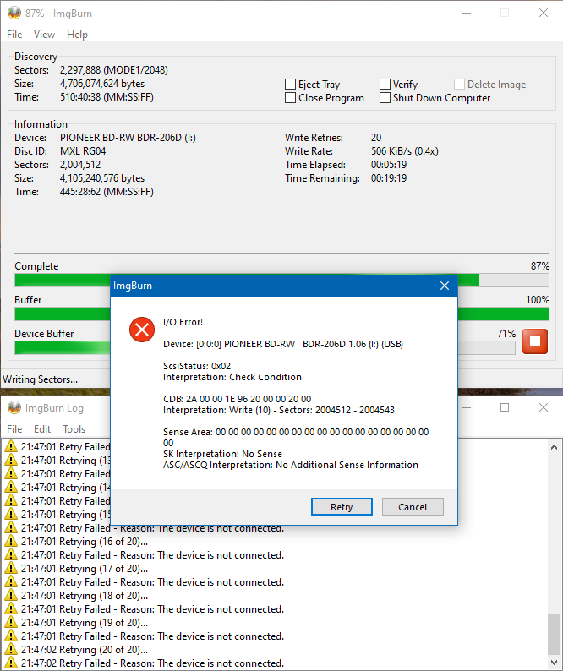Open the Tools menu in ImgBurn Log
Image resolution: width=563 pixels, height=671 pixels.
coord(74,428)
